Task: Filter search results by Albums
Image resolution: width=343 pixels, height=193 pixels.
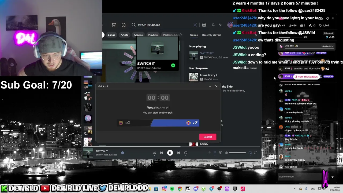Action: pyautogui.click(x=138, y=35)
